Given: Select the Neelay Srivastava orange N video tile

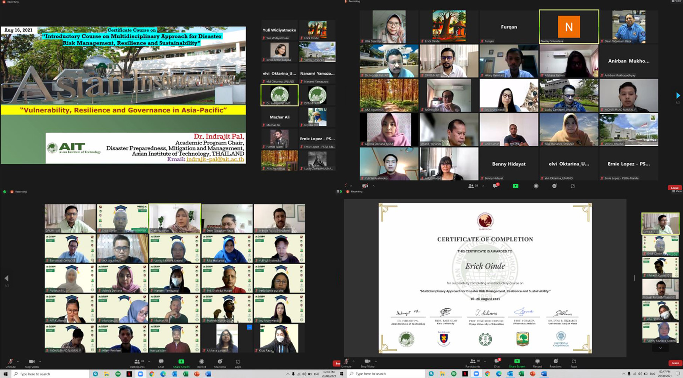Looking at the screenshot, I should coord(568,27).
